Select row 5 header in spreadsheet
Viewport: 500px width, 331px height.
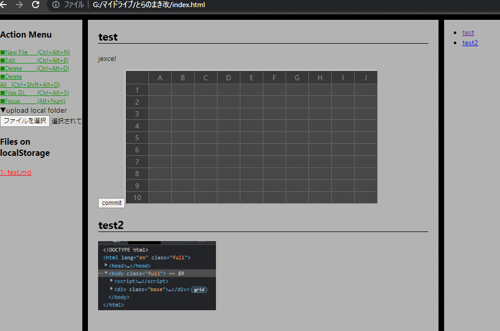pyautogui.click(x=137, y=138)
